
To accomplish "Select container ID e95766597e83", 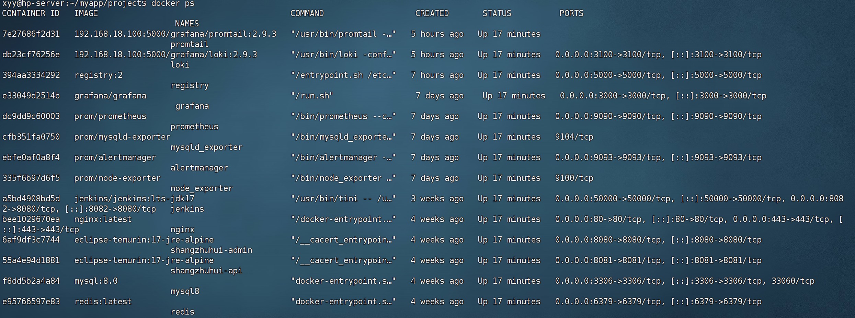I will click(31, 302).
